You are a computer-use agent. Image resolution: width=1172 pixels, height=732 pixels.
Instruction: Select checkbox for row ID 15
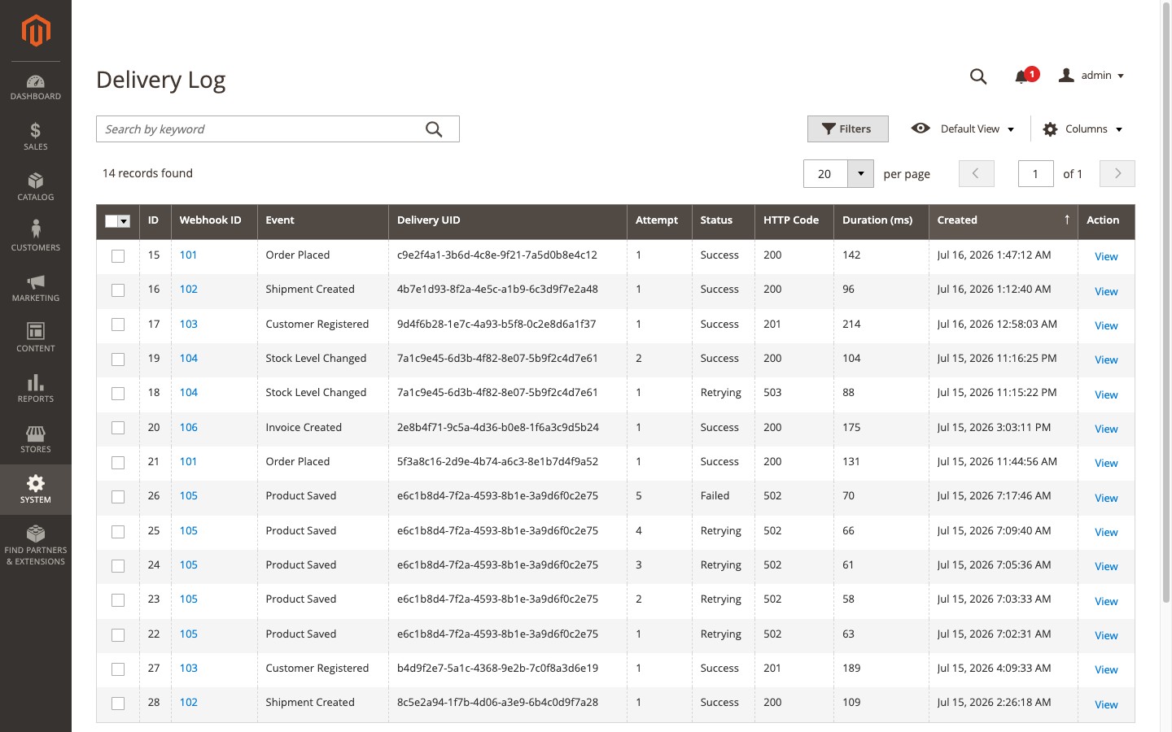coord(118,255)
